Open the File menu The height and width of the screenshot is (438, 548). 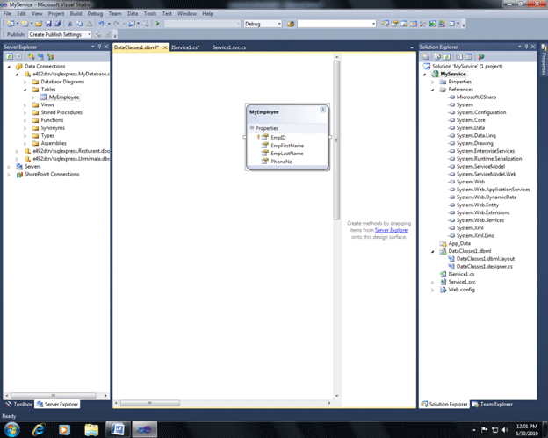[x=7, y=14]
